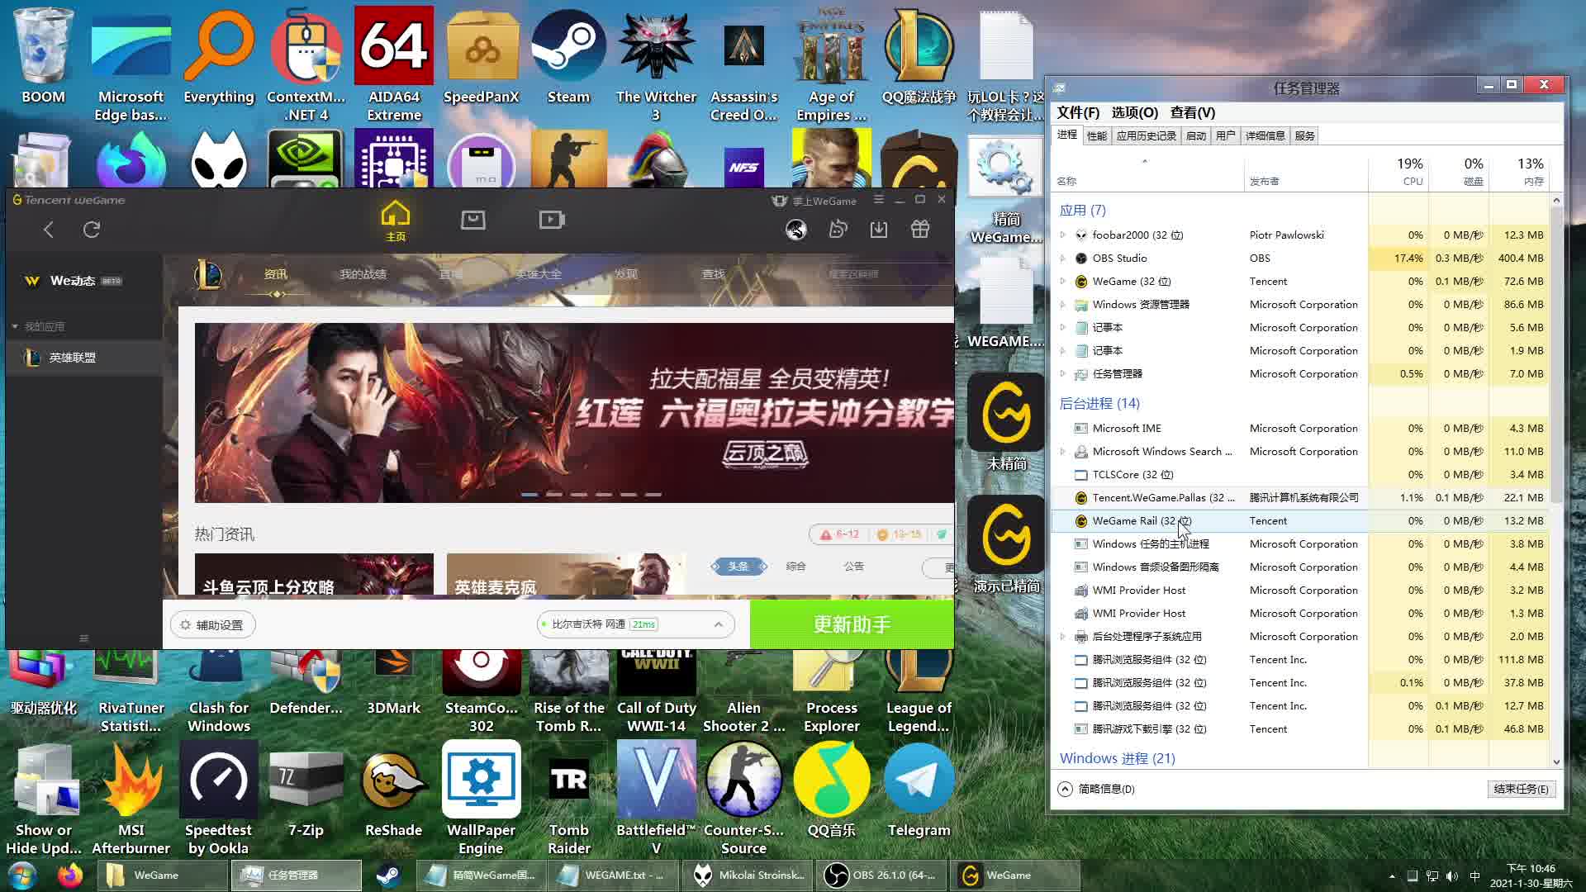
Task: Select WeGame Rail (32 位) process
Action: (x=1301, y=521)
